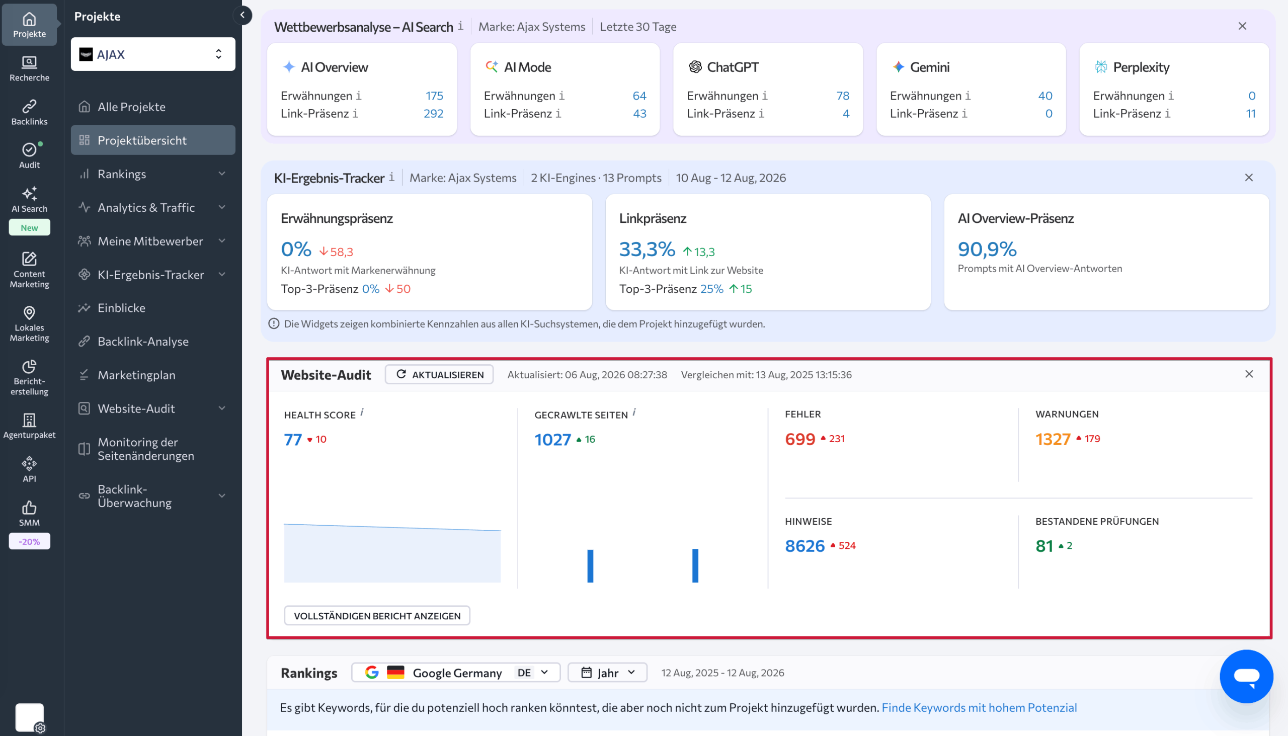Screen dimensions: 1288x736
Task: Open Einblicke menu item
Action: (x=152, y=308)
